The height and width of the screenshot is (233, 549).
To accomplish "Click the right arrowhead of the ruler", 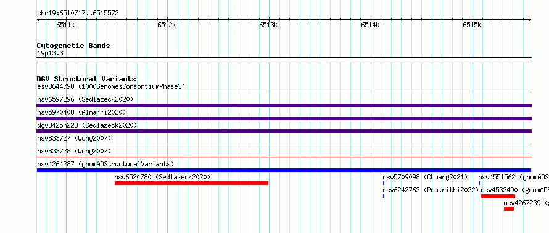I will pos(530,19).
